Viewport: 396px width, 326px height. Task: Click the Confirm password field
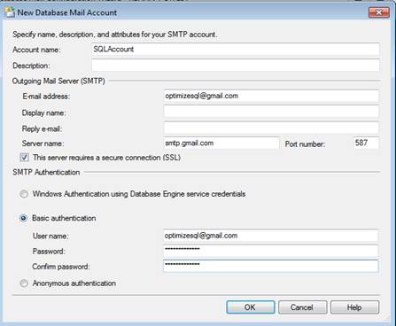(270, 266)
